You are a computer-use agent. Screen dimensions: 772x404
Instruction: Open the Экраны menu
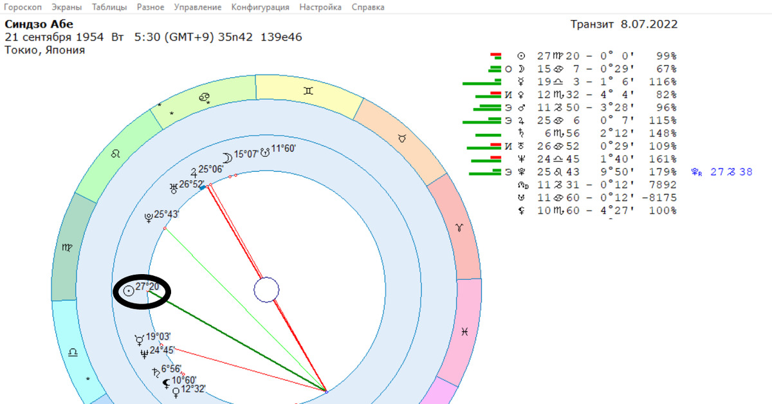tap(66, 7)
